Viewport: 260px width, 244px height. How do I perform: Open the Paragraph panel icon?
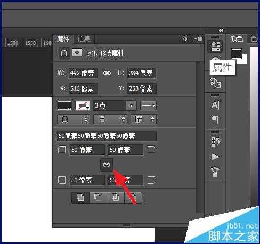[215, 120]
